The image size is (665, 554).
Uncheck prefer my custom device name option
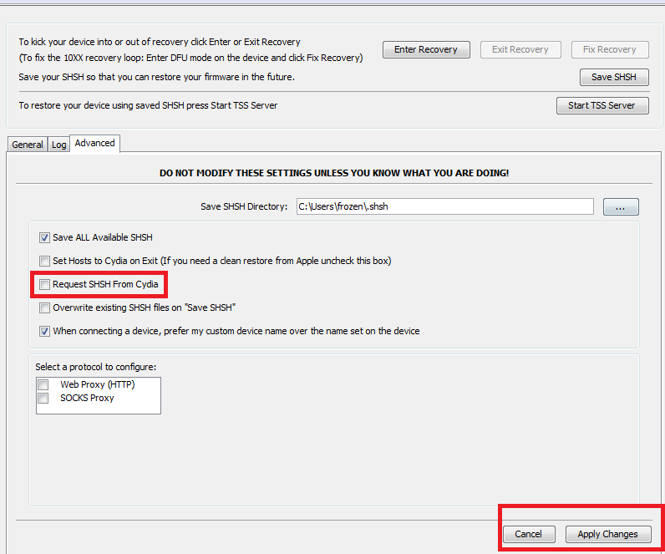44,331
